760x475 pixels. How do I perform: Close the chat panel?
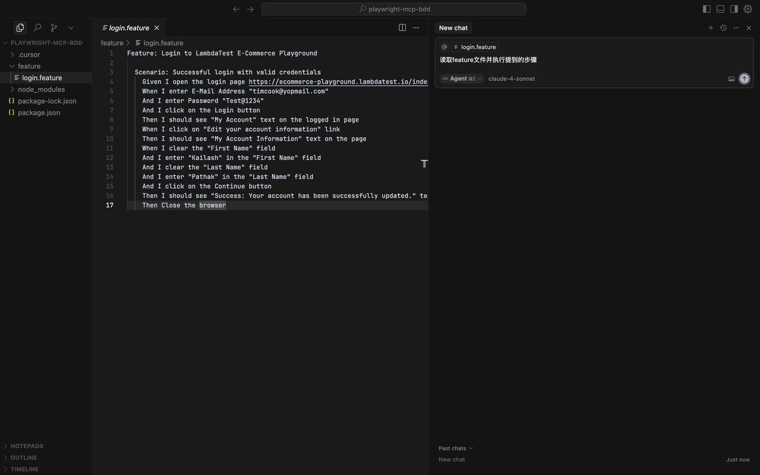749,28
